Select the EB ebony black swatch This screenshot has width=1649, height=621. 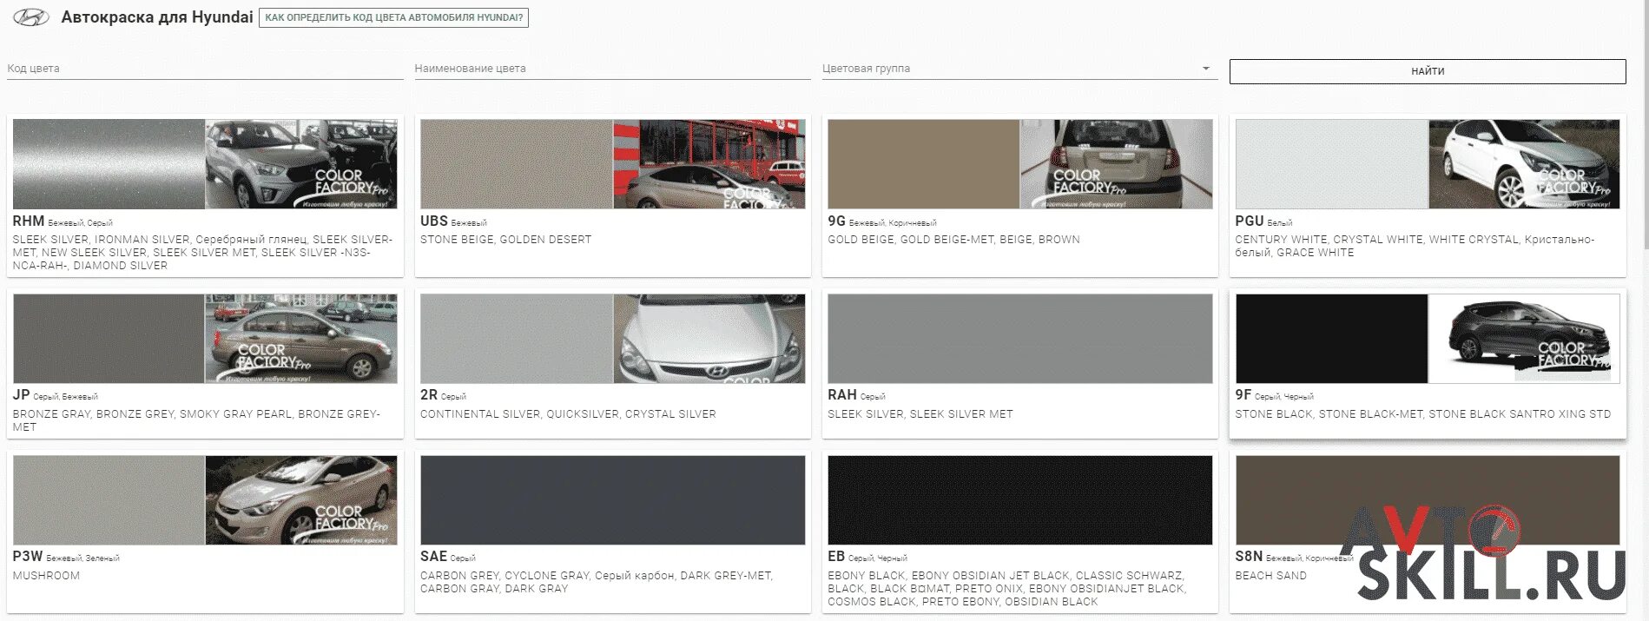click(1020, 500)
